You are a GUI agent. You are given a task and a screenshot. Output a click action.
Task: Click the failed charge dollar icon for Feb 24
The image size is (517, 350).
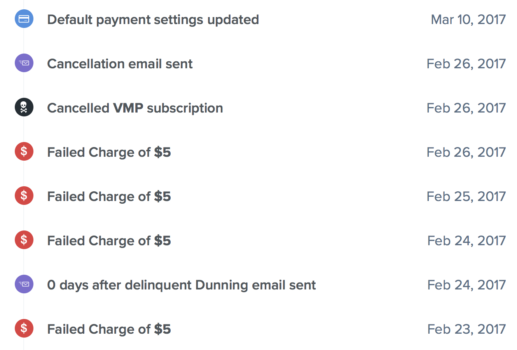tap(24, 240)
